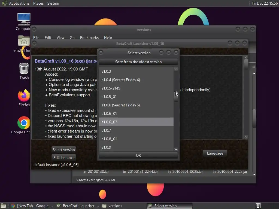The image size is (279, 209).
Task: Click version list scroll down arrow
Action: point(176,149)
